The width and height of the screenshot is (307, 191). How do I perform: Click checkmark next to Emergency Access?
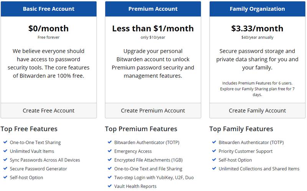click(x=109, y=151)
